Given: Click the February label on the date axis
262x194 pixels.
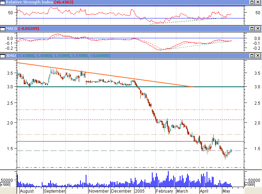Looking at the screenshot, I should pyautogui.click(x=164, y=191).
